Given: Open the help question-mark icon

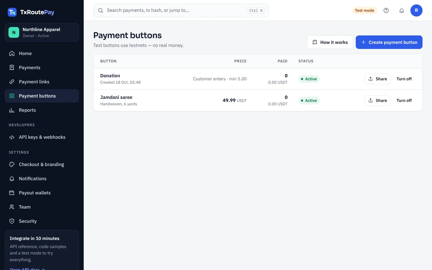Looking at the screenshot, I should 386,10.
